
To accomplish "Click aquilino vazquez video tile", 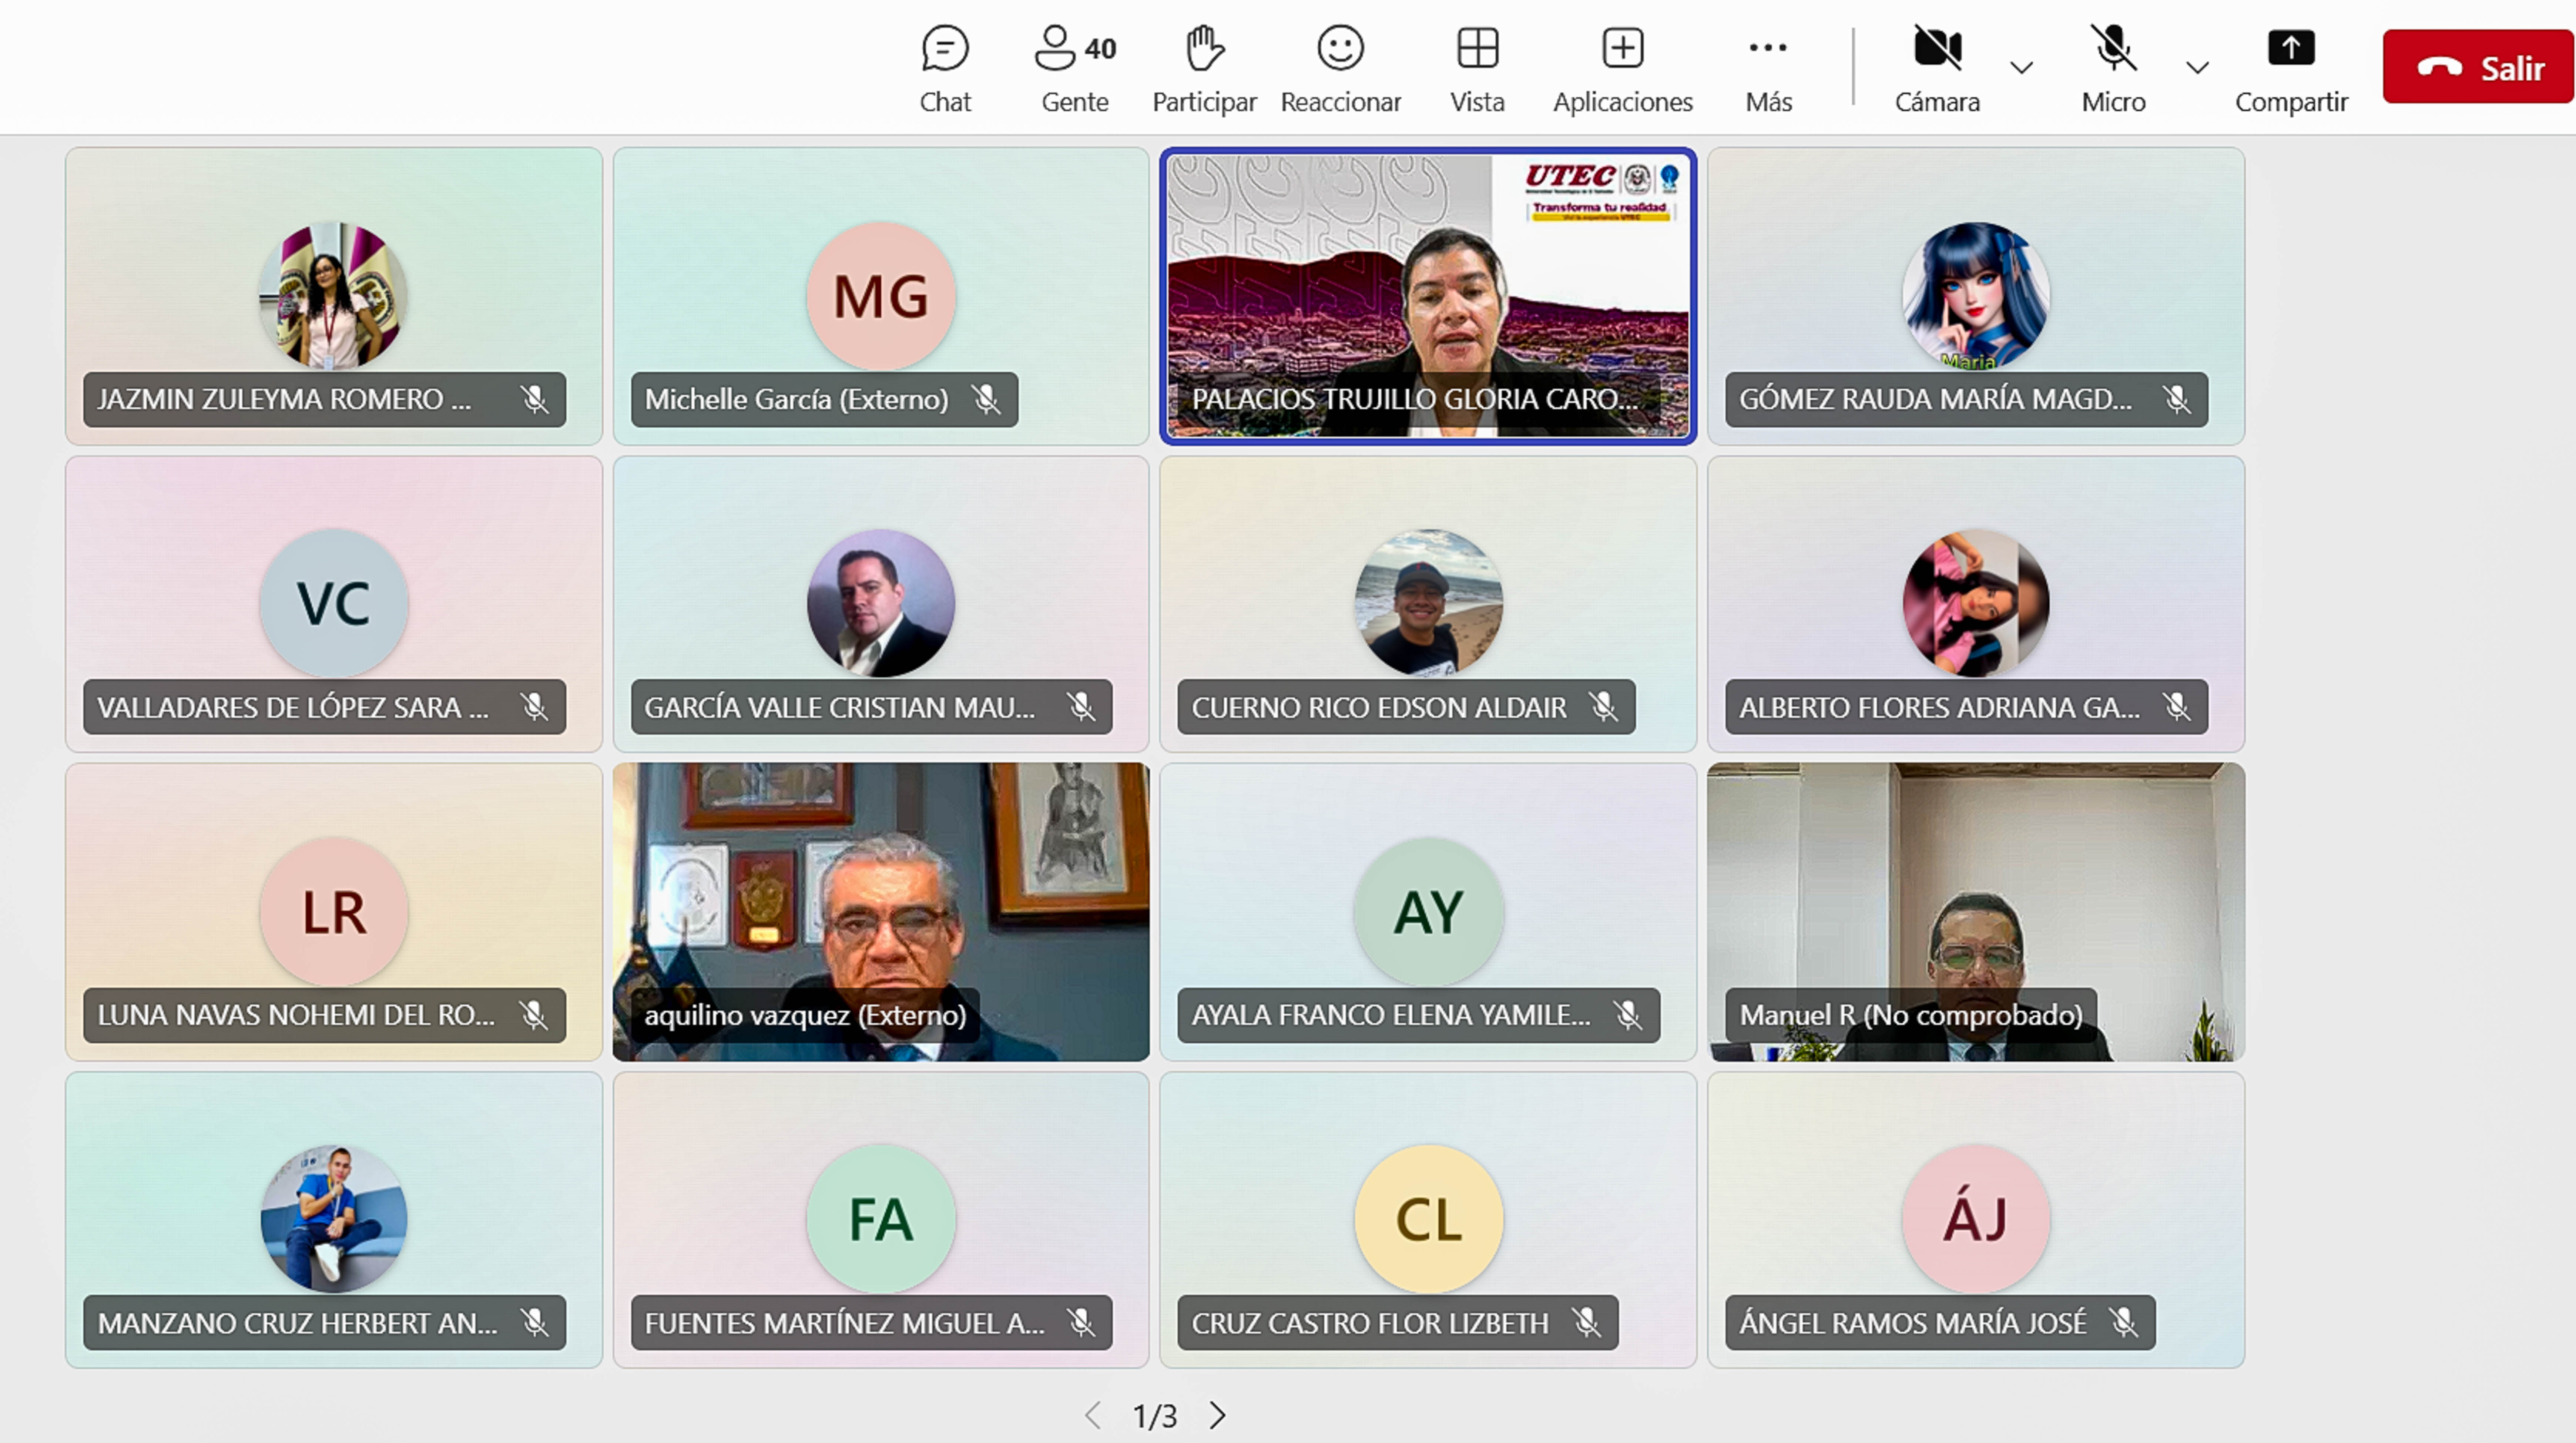I will [x=880, y=900].
